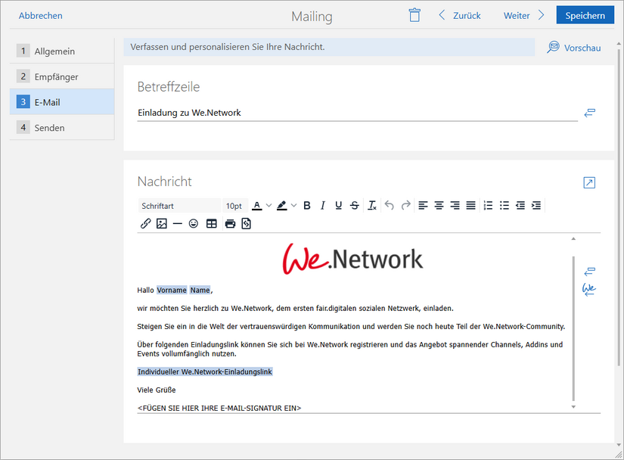Insert a horizontal line
This screenshot has height=460, width=624.
coord(178,223)
